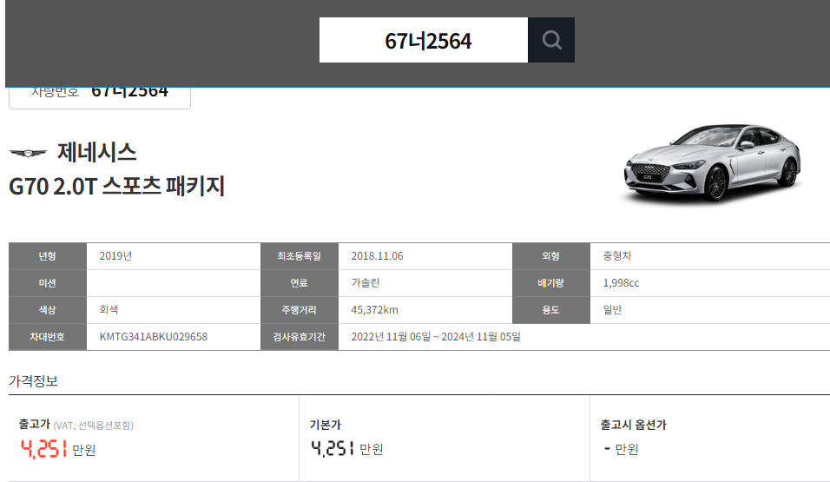Click the Genesis wing logo emblem
The height and width of the screenshot is (482, 830).
(28, 153)
